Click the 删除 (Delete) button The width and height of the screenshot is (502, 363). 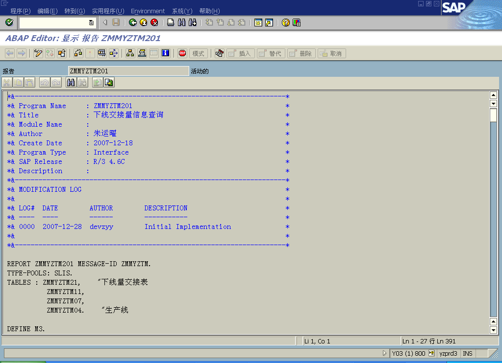tap(301, 53)
